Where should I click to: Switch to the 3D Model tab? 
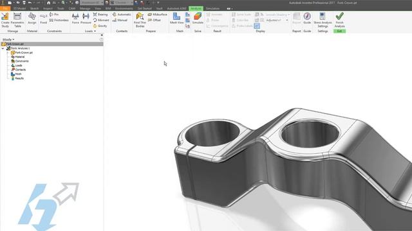point(19,8)
